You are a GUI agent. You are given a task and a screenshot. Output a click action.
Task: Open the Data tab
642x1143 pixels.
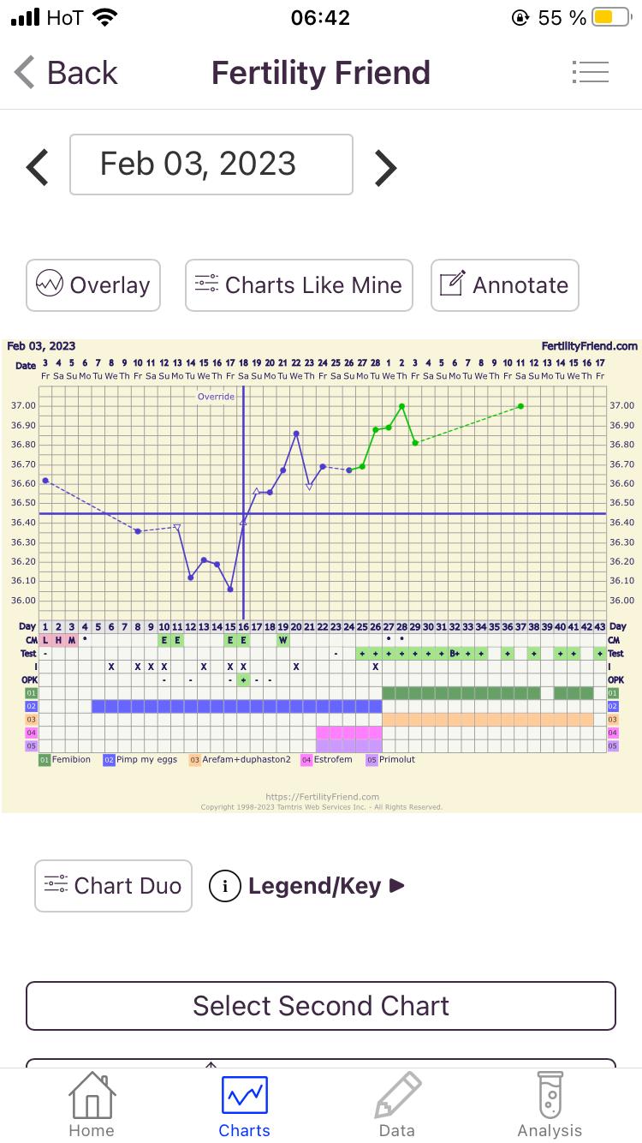click(397, 1104)
